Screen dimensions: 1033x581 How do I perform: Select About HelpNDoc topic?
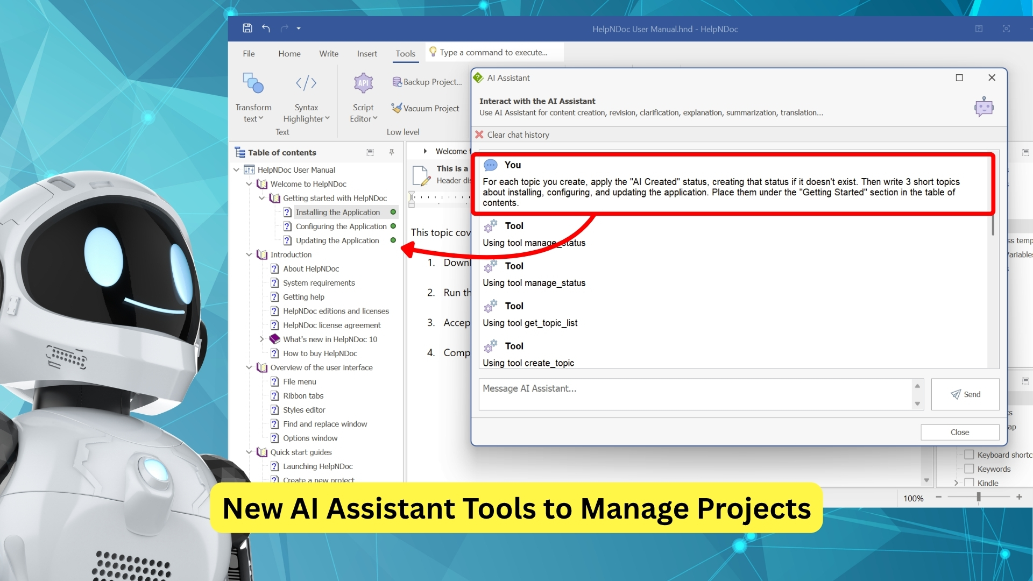[x=311, y=269]
